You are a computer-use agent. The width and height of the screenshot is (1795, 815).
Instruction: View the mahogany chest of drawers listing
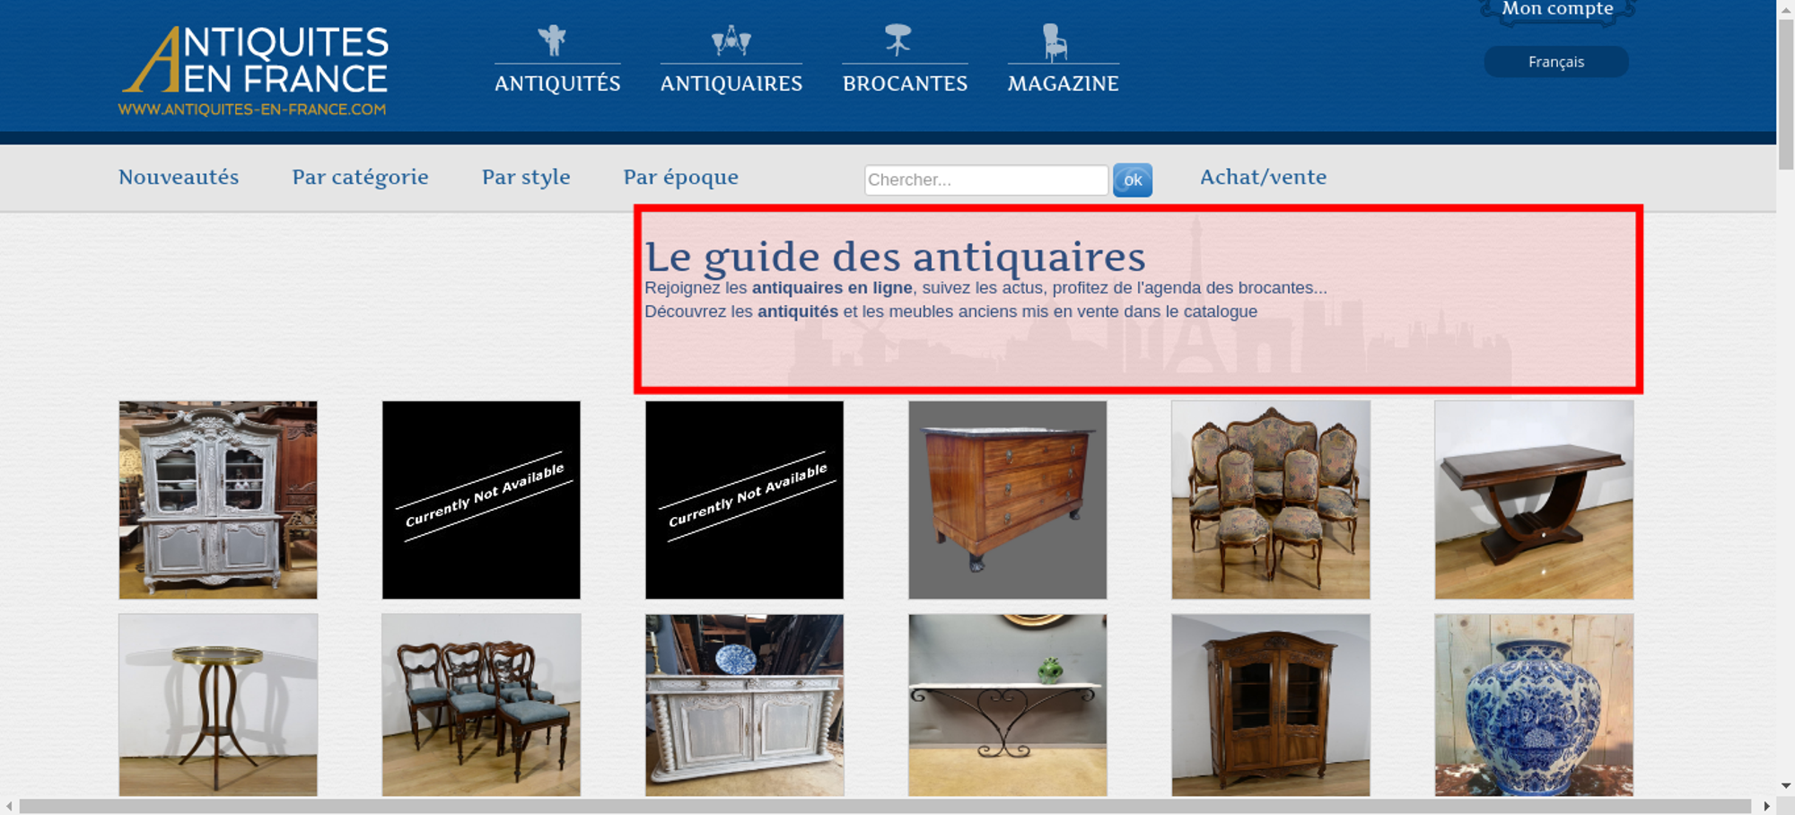point(1007,500)
